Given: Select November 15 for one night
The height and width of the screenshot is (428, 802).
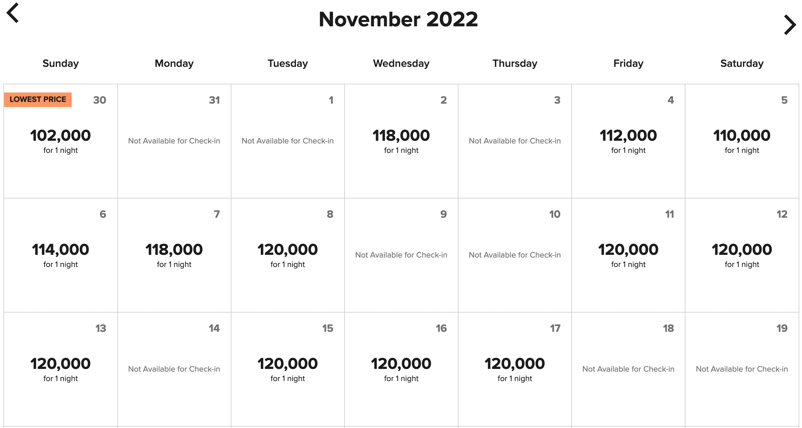Looking at the screenshot, I should click(x=287, y=370).
